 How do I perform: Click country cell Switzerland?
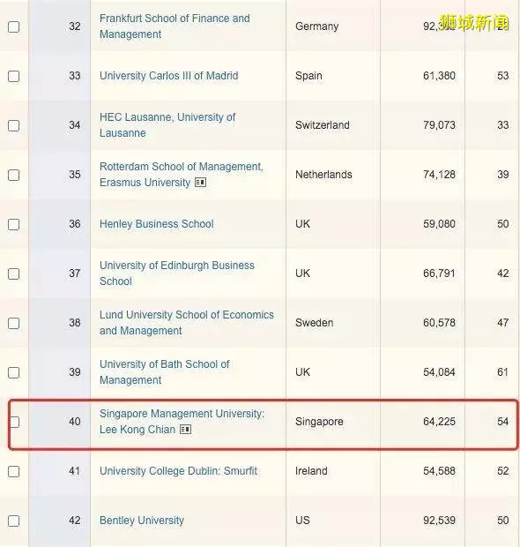pyautogui.click(x=322, y=125)
